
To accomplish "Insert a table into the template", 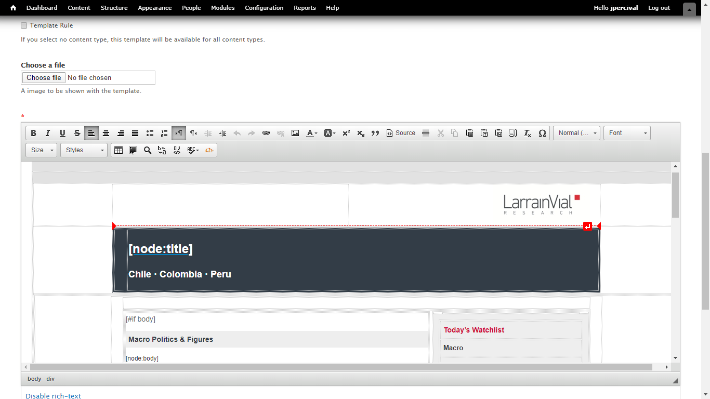I will (x=119, y=150).
